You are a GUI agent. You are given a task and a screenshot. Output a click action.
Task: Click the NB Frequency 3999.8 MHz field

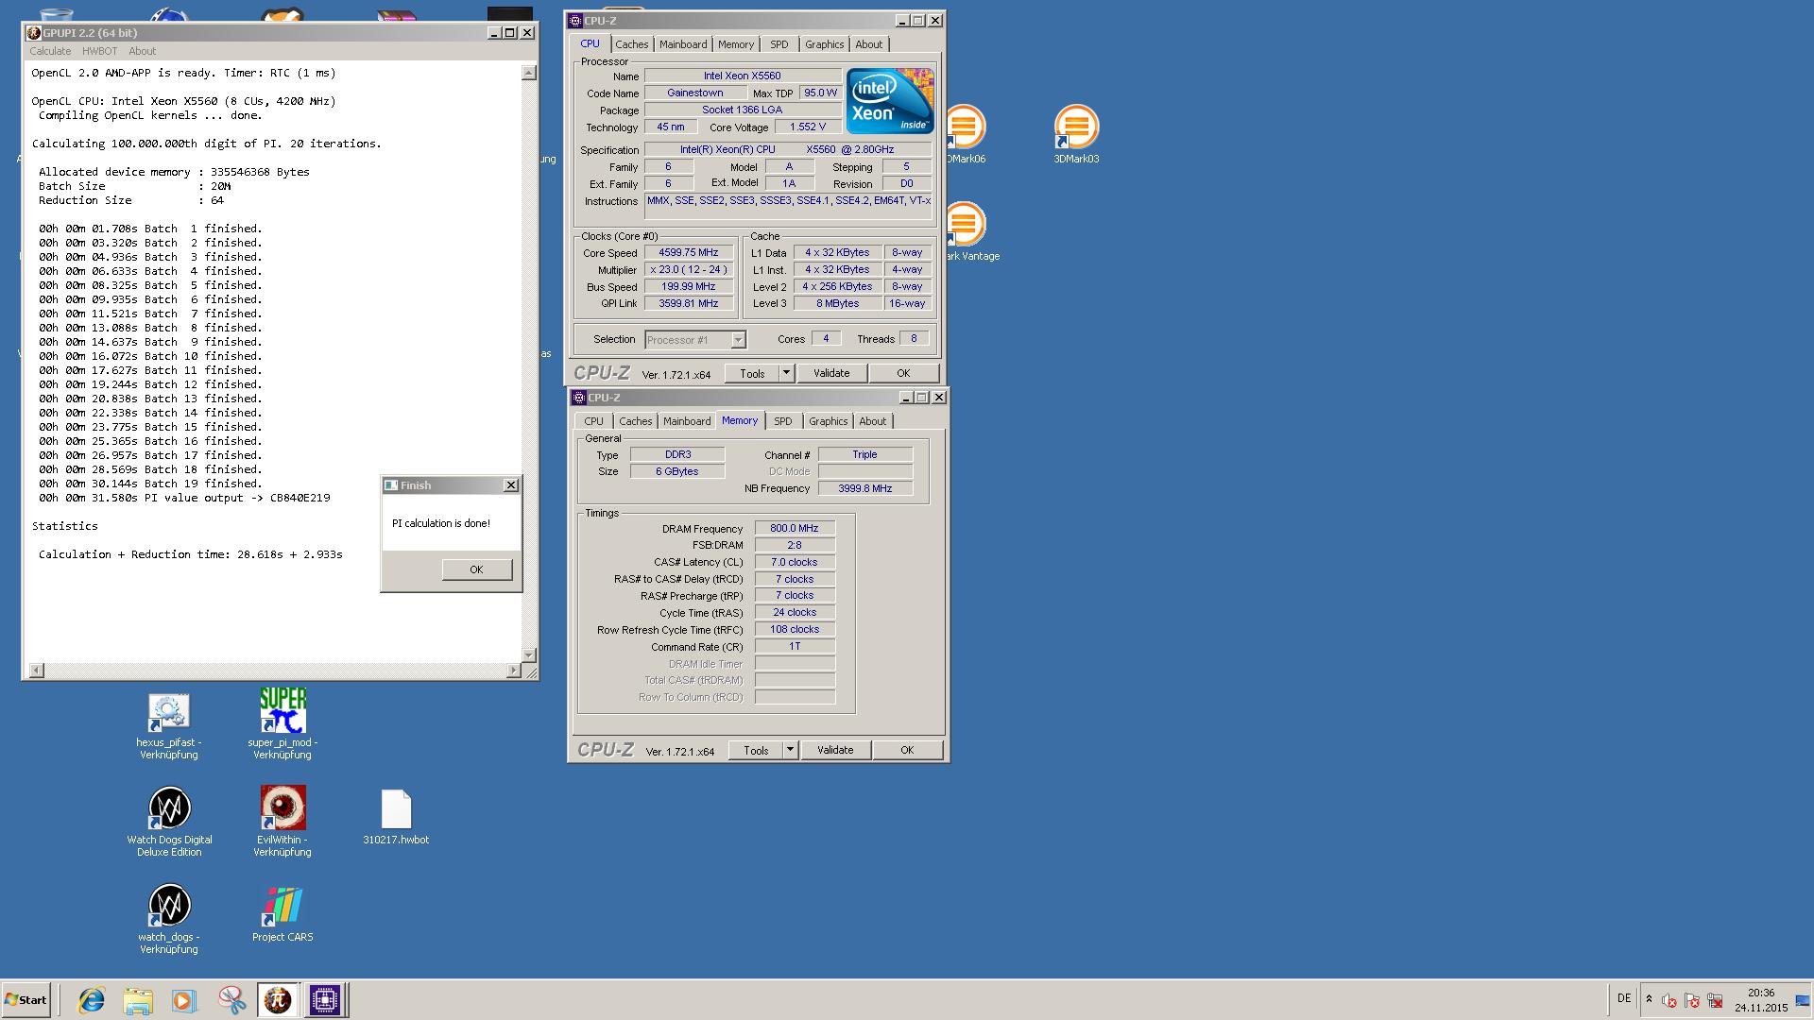(x=865, y=488)
